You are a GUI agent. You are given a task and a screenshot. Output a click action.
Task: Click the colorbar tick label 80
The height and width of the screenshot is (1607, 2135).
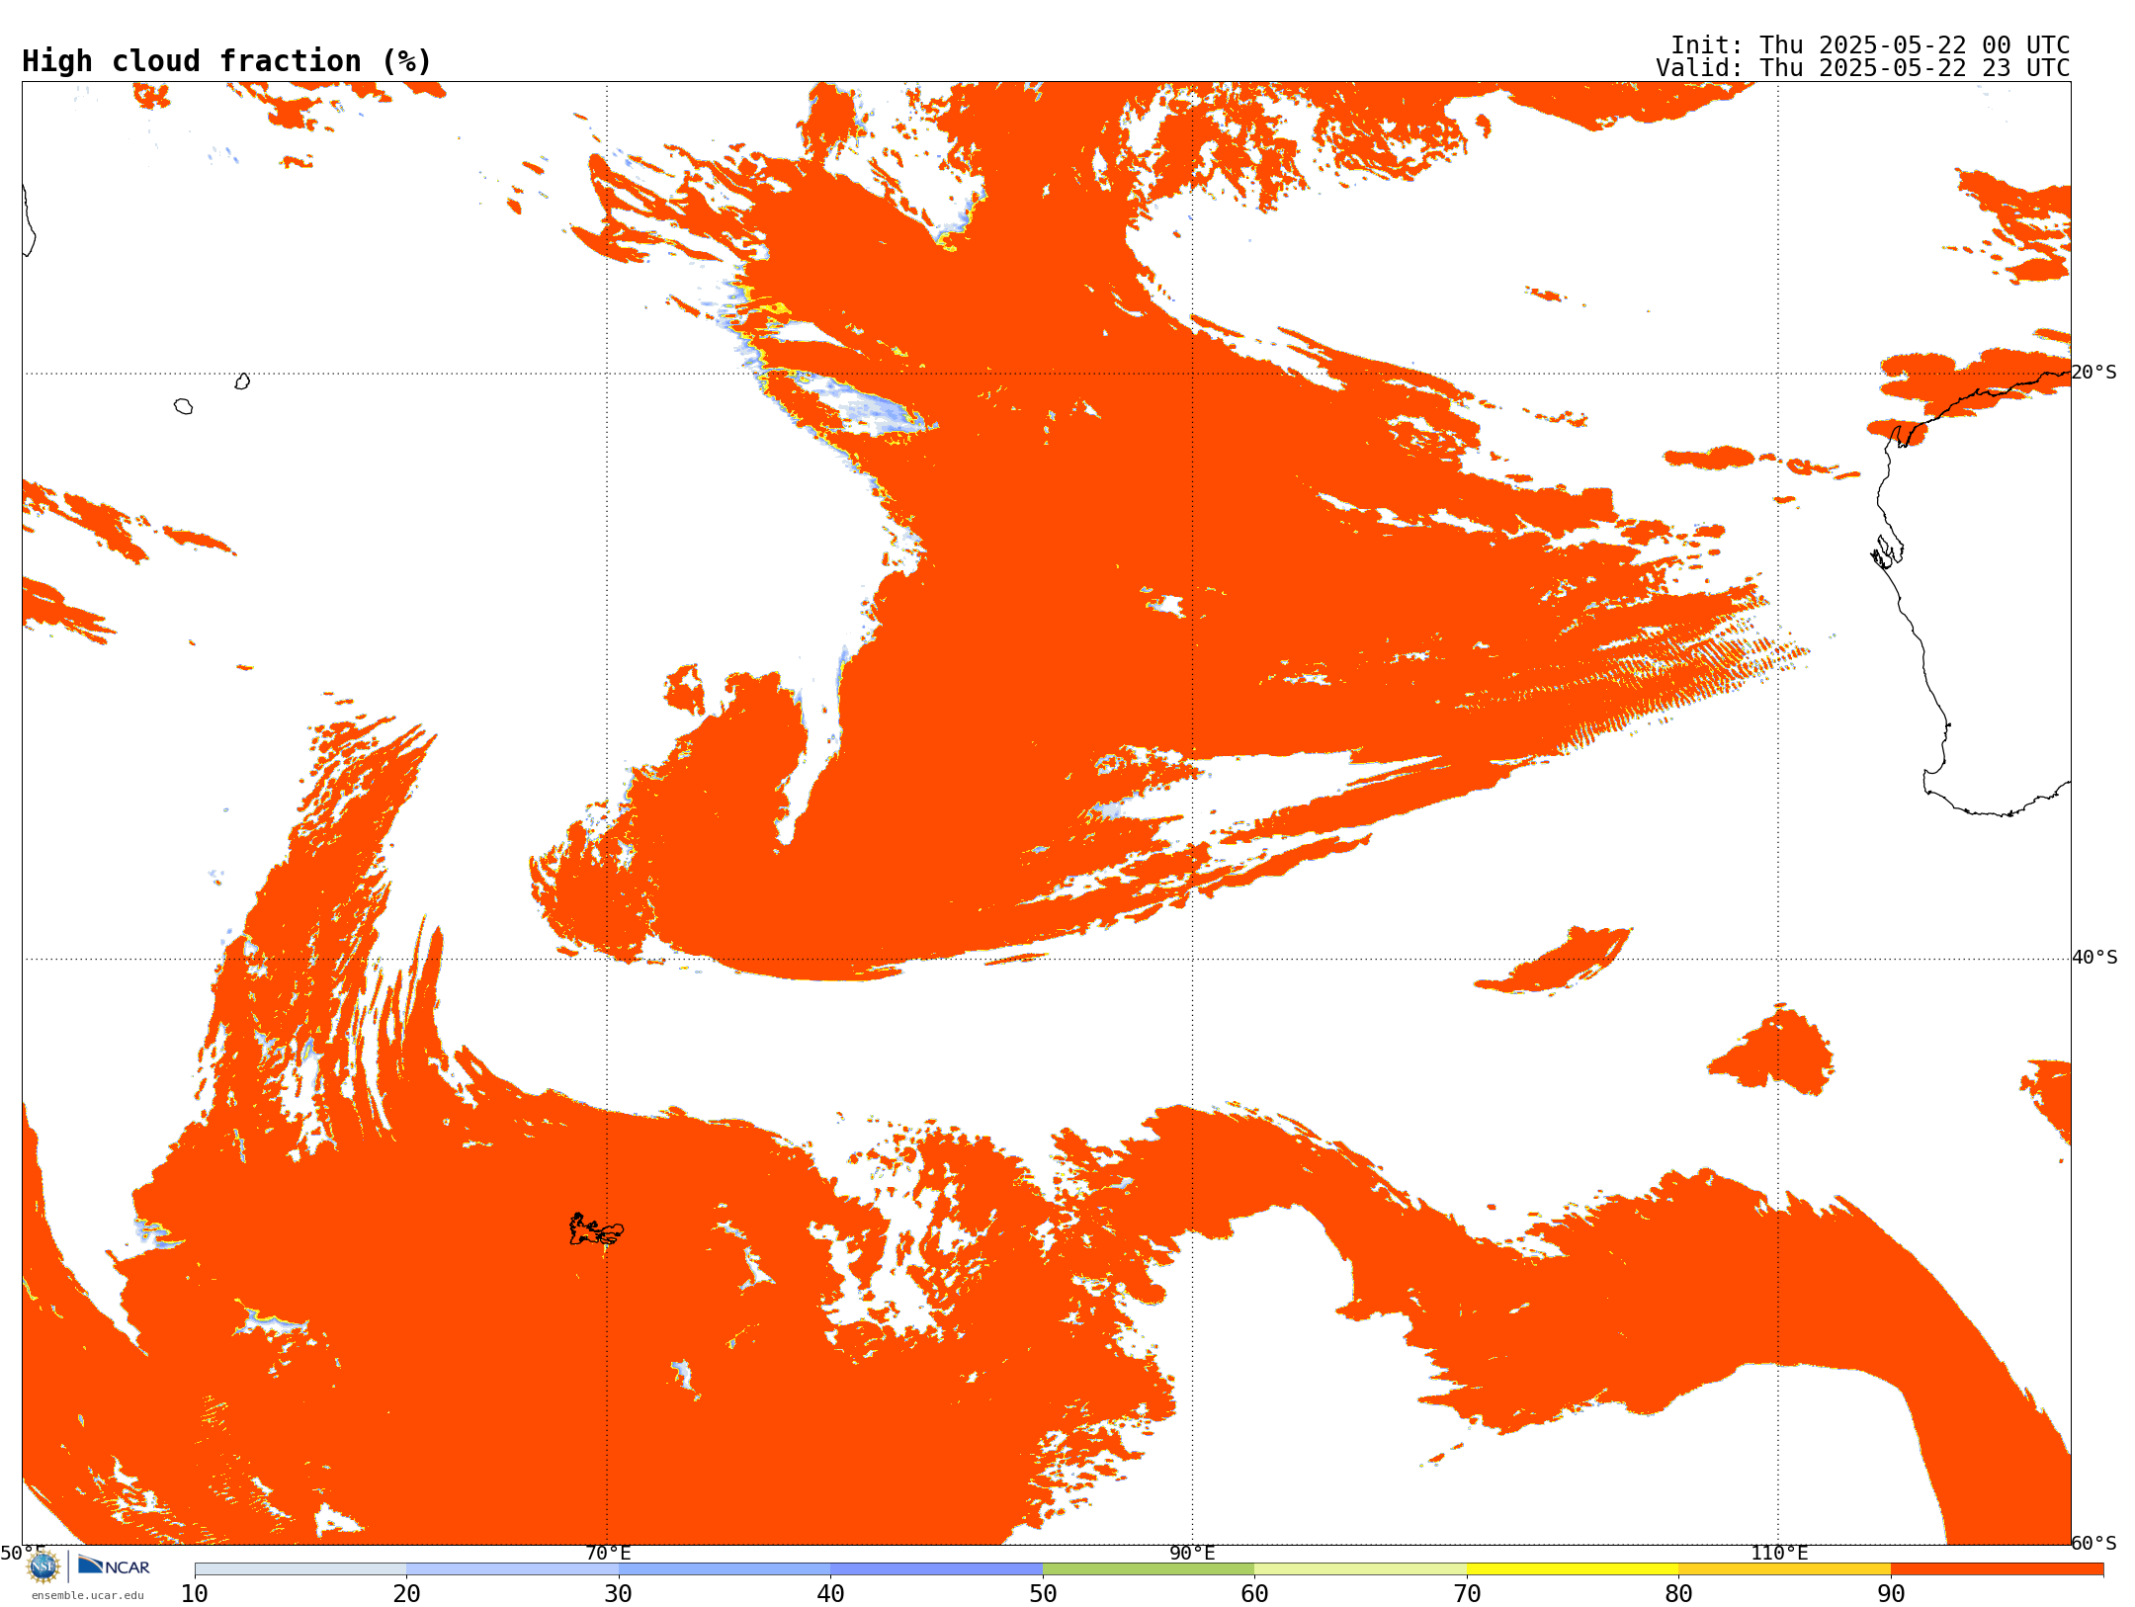1678,1594
